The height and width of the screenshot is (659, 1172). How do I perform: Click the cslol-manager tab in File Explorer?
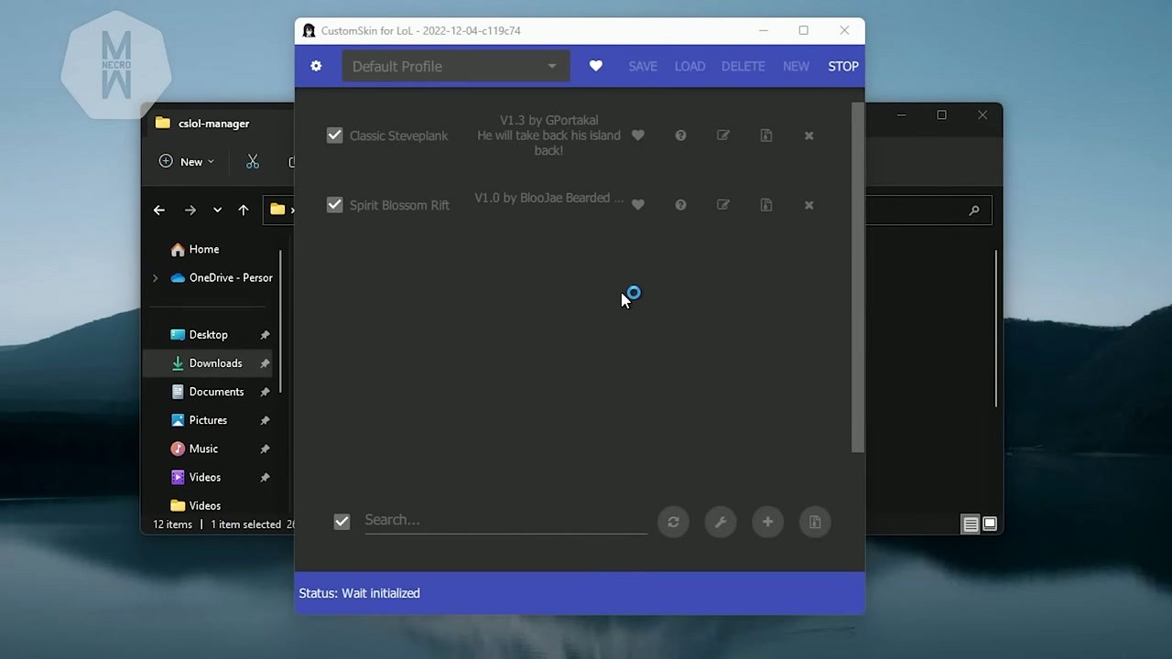(213, 124)
